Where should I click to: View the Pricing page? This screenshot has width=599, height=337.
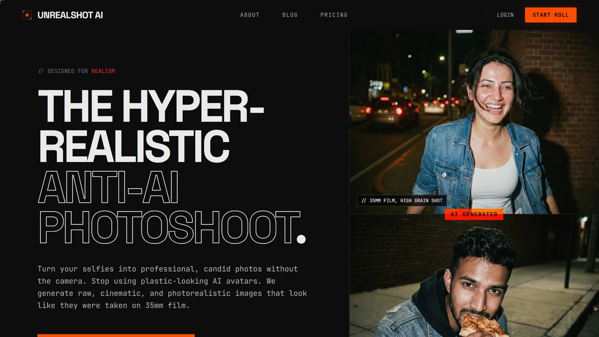[334, 15]
